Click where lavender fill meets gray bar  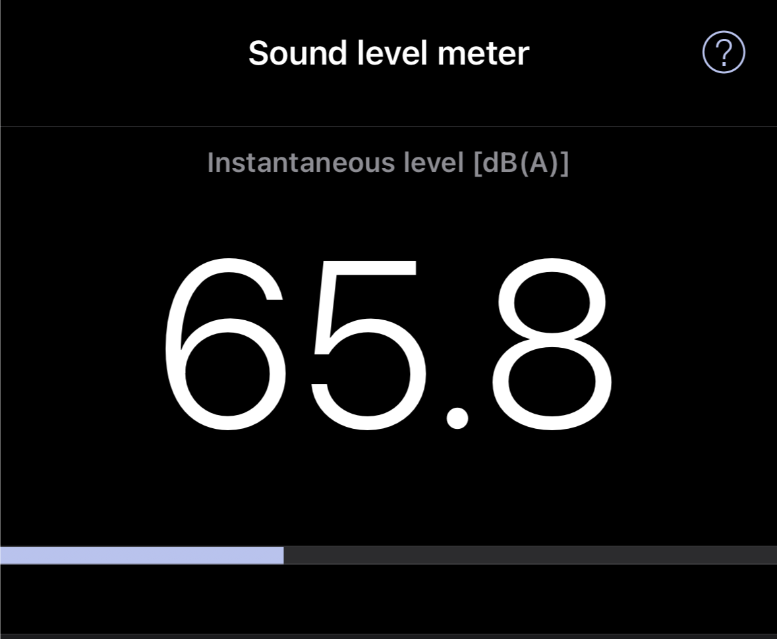click(284, 555)
